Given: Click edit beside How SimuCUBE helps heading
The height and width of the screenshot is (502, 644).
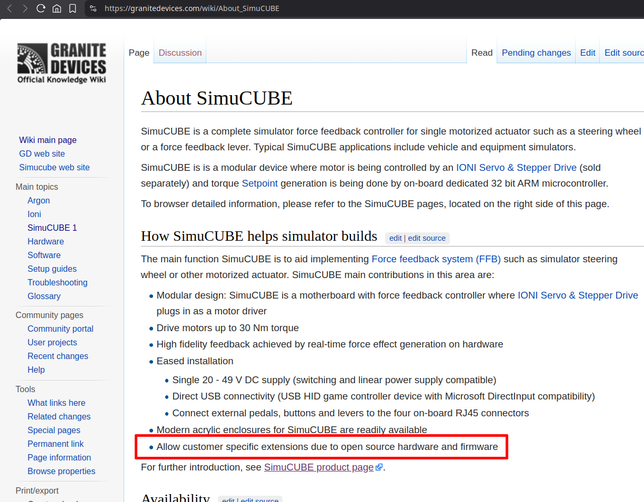Looking at the screenshot, I should pos(396,238).
